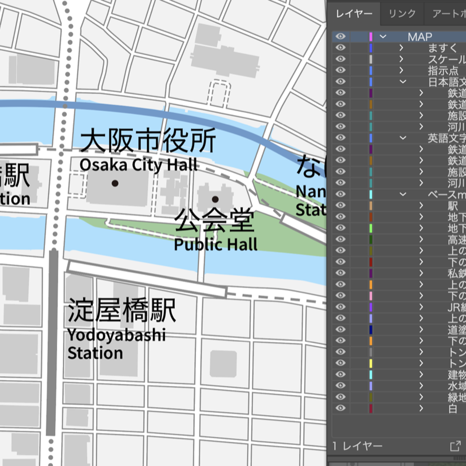Export the layer via the export icon

[455, 446]
